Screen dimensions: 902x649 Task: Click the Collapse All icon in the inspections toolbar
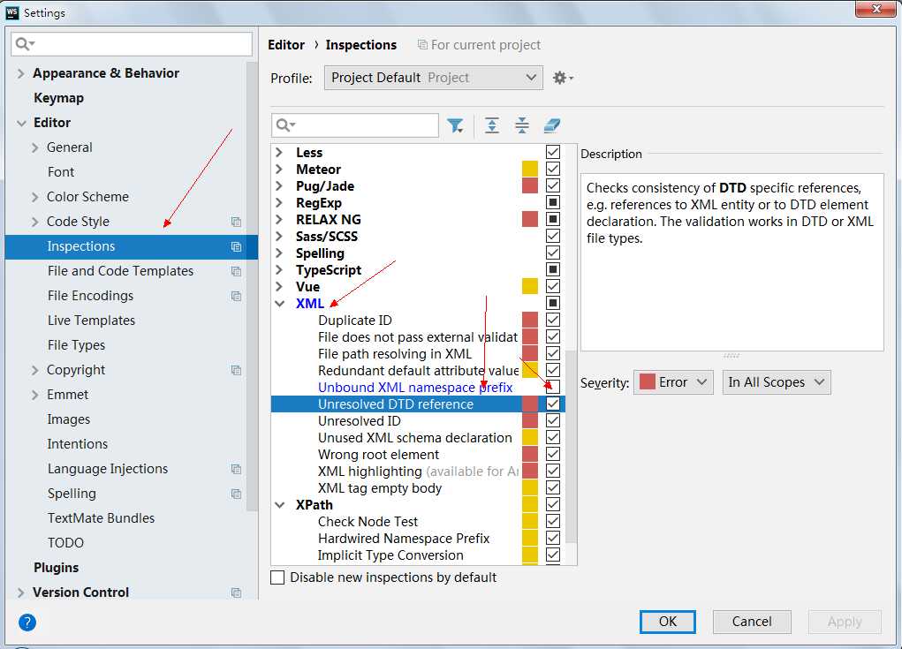point(522,125)
